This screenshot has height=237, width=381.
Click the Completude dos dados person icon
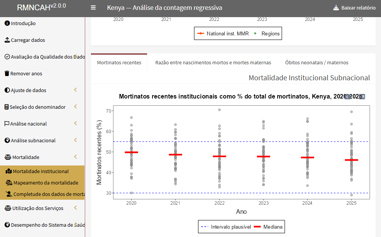click(9, 194)
